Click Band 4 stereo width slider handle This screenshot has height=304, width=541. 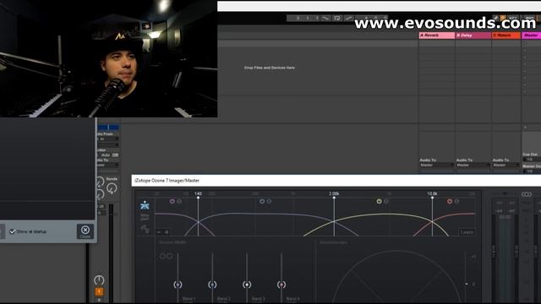(x=281, y=285)
